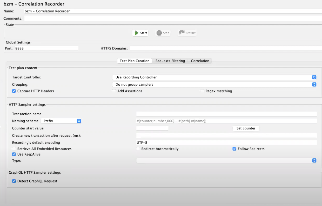
Task: Open the Naming scheme Prefix dropdown
Action: pyautogui.click(x=61, y=121)
